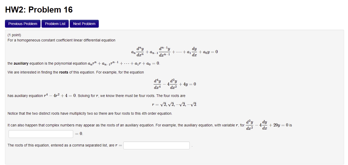Go to the Next Problem
Screen dimensions: 348x165
coord(84,23)
